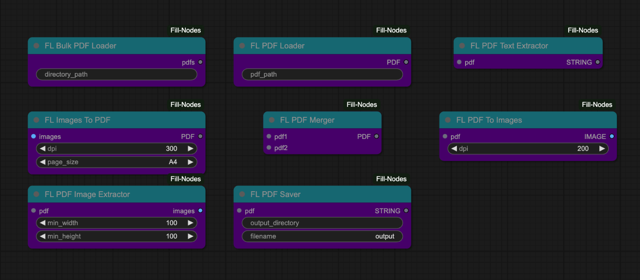This screenshot has width=640, height=280.
Task: Collapse the FL Bulk PDF Loader node dot
Action: click(x=36, y=46)
